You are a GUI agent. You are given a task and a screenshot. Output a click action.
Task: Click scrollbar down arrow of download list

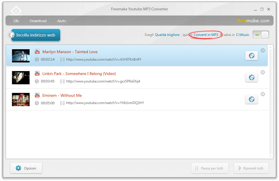270,156
